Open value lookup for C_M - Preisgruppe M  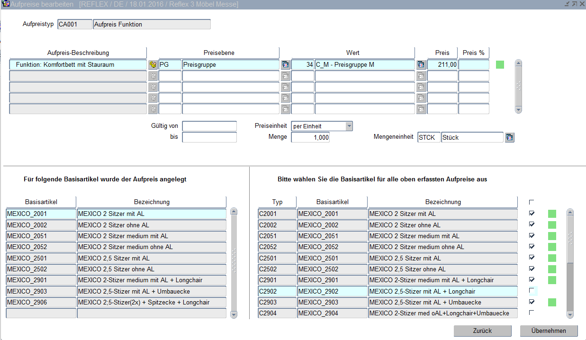(x=421, y=64)
